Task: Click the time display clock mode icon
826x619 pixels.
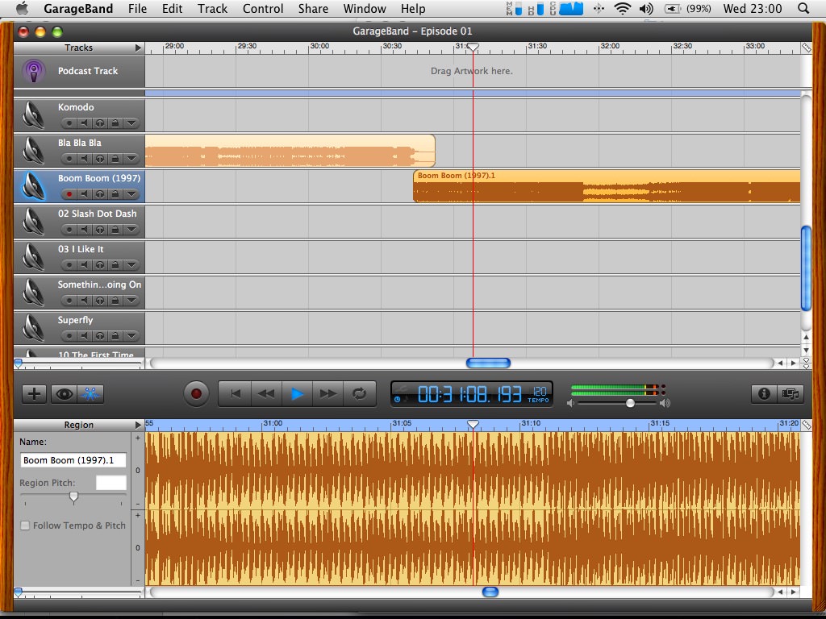Action: 397,399
